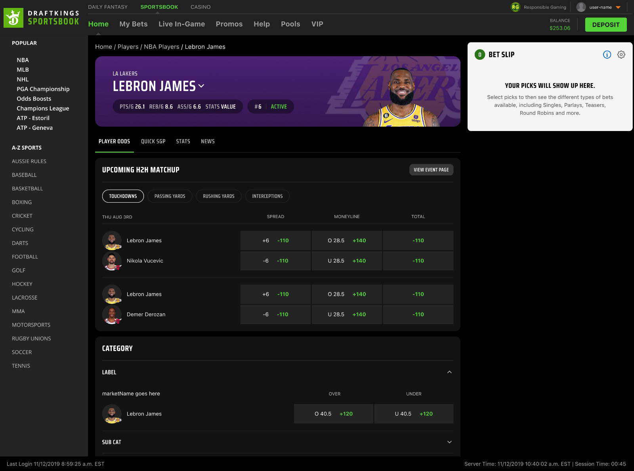Open the user-name account dropdown arrow
Viewport: 634px width, 471px height.
(618, 8)
